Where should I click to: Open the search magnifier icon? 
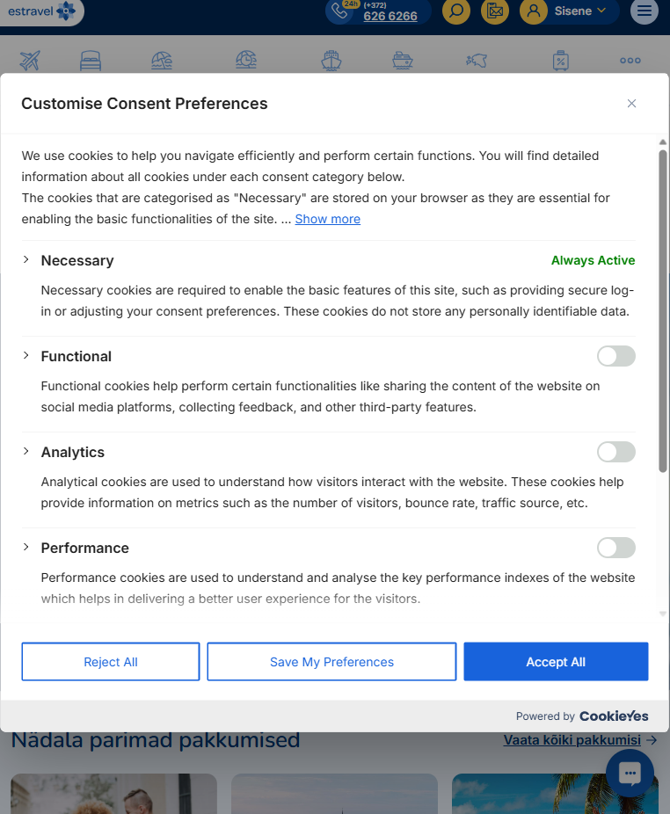456,11
